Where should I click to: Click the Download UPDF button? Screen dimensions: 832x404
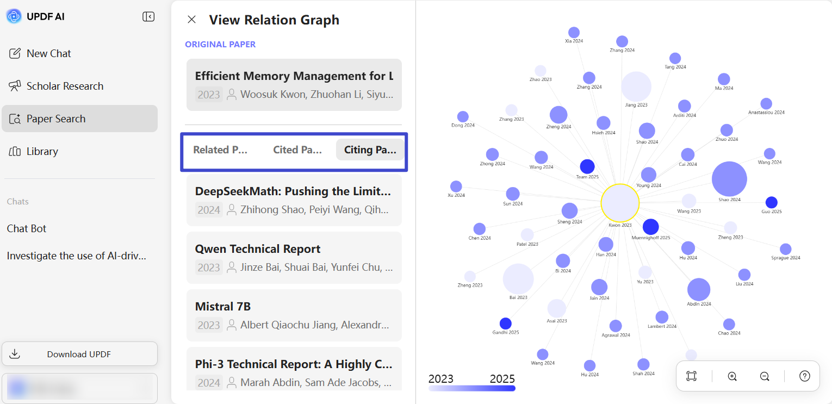pyautogui.click(x=79, y=354)
